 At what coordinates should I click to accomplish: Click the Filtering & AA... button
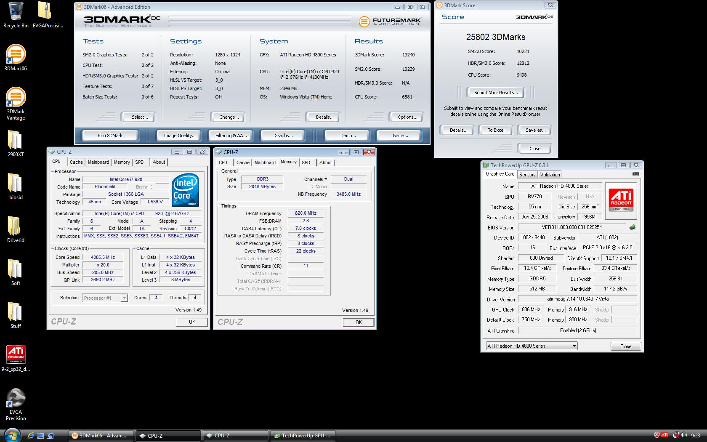tap(231, 136)
